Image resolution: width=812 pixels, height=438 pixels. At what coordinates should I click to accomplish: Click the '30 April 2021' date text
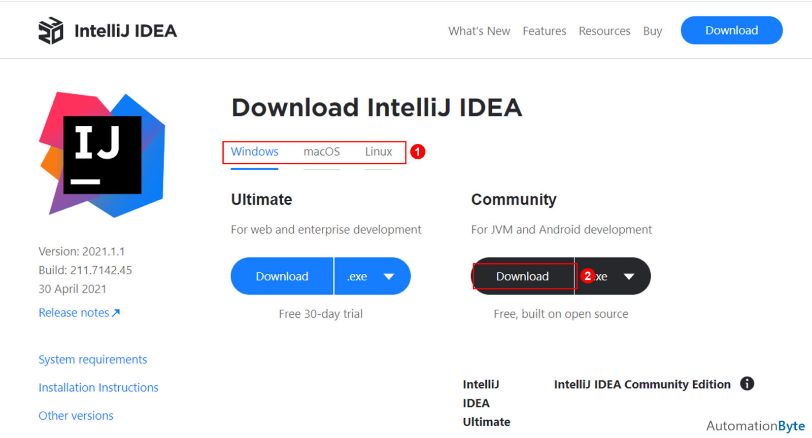tap(73, 289)
